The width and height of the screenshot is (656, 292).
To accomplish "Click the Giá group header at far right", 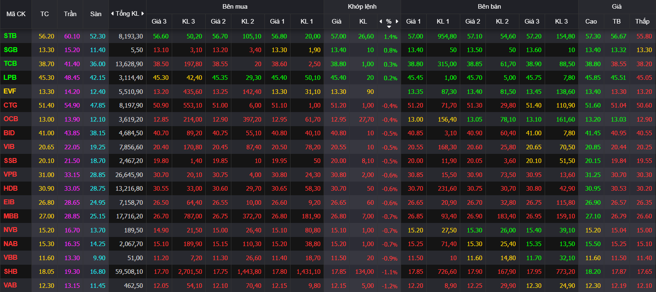I will 617,7.
